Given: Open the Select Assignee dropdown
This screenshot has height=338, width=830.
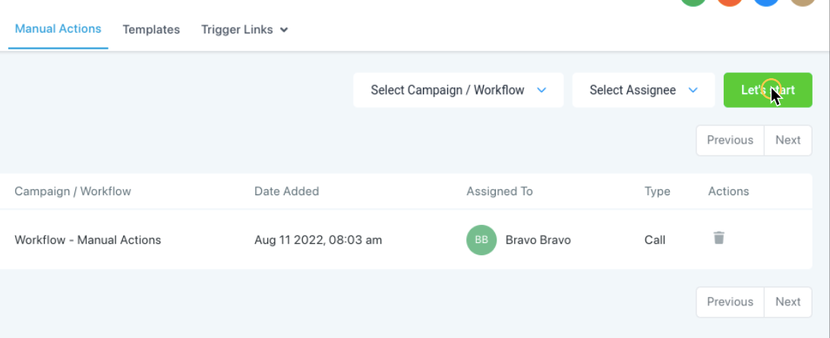Looking at the screenshot, I should 644,90.
